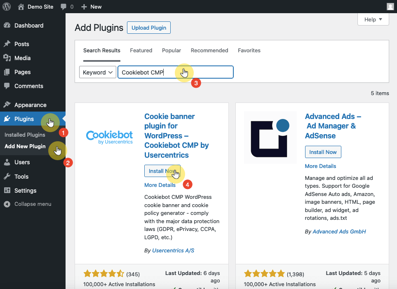
Task: Open the Media menu item
Action: coord(33,58)
